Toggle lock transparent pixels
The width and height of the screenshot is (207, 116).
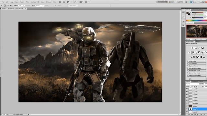191,87
